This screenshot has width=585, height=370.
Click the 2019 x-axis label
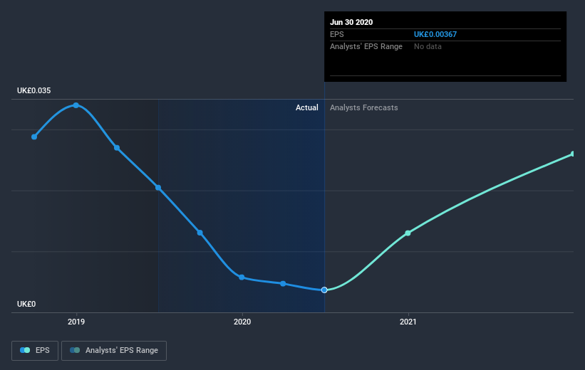pos(76,322)
